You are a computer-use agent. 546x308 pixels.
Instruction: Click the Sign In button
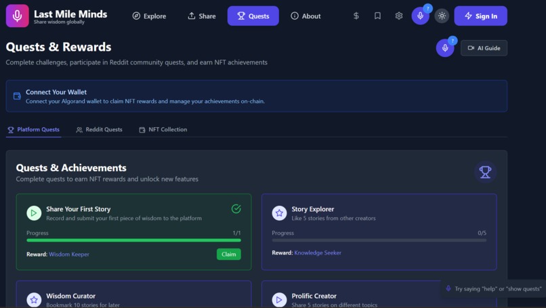[x=480, y=16]
